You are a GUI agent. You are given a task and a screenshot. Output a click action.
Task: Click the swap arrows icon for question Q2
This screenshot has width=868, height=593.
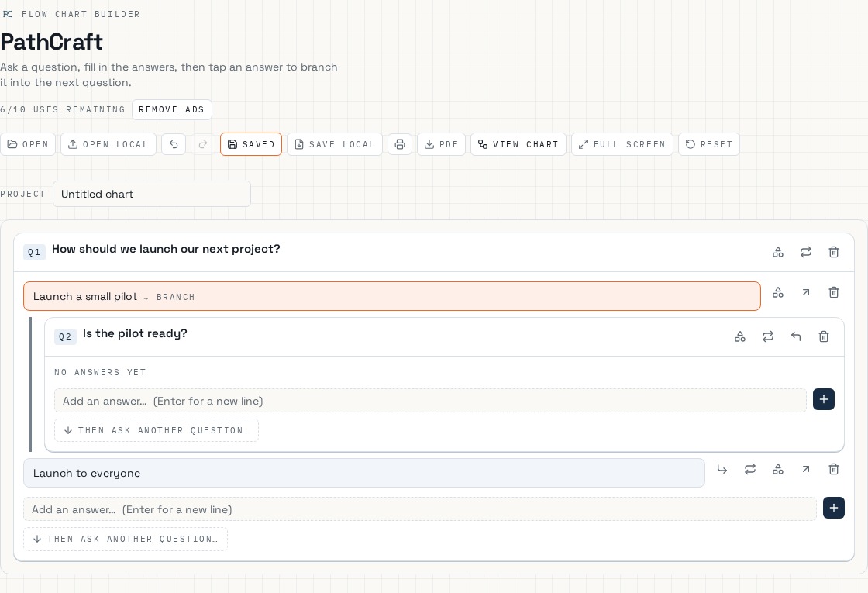[768, 336]
